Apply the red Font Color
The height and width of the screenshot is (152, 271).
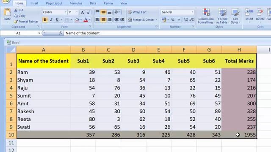point(86,20)
